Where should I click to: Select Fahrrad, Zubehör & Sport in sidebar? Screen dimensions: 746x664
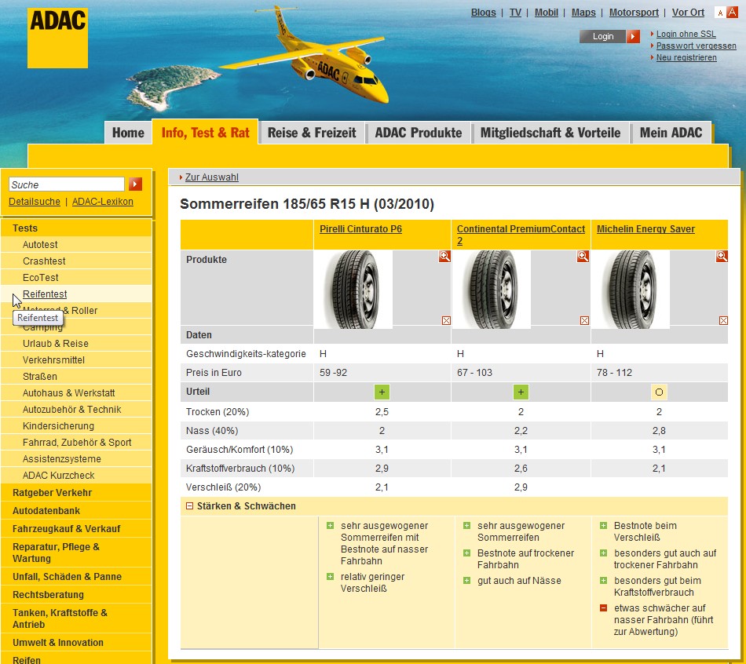click(76, 443)
